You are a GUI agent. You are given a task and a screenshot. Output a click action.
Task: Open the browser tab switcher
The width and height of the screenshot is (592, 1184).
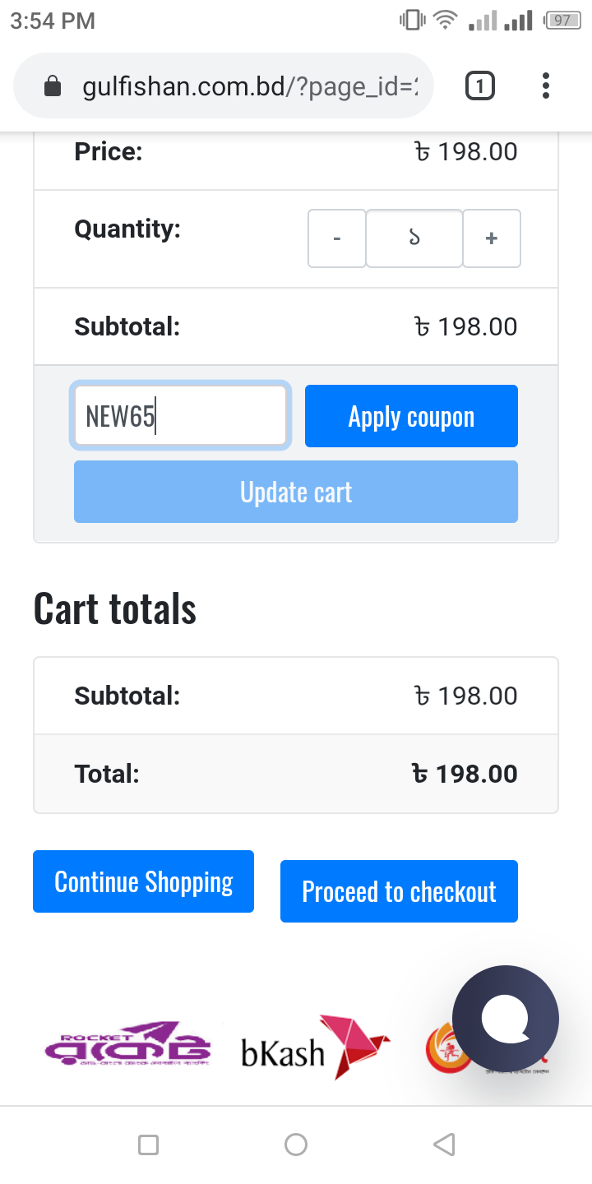point(480,86)
